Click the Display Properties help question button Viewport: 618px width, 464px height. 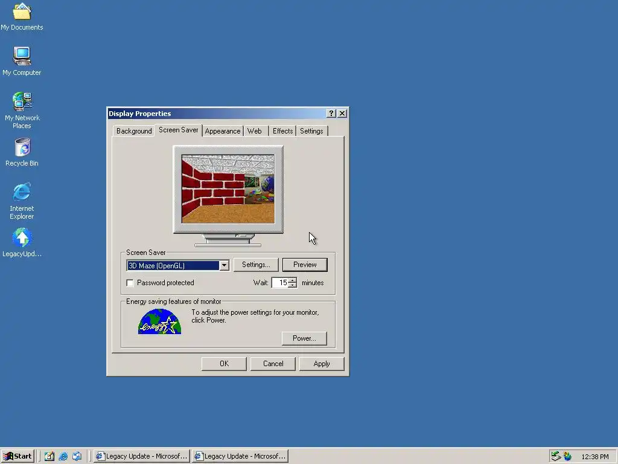click(331, 114)
